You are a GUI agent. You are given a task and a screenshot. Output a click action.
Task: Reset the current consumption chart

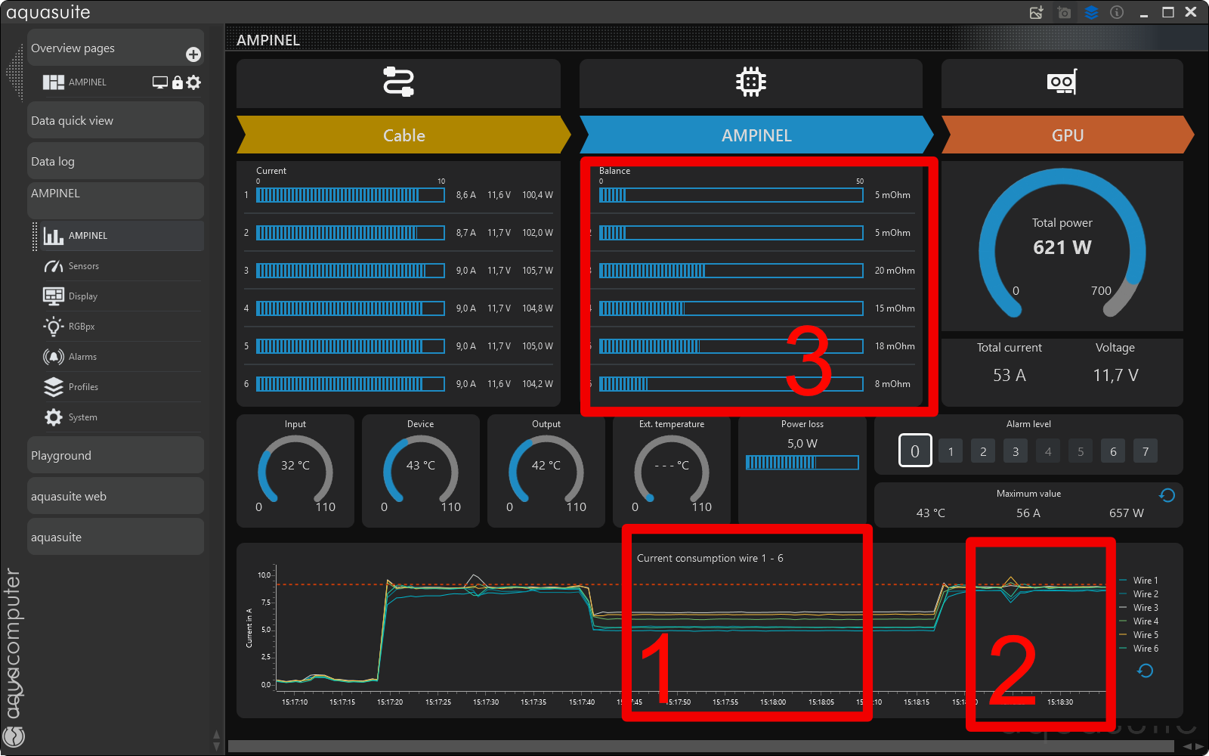click(x=1145, y=671)
